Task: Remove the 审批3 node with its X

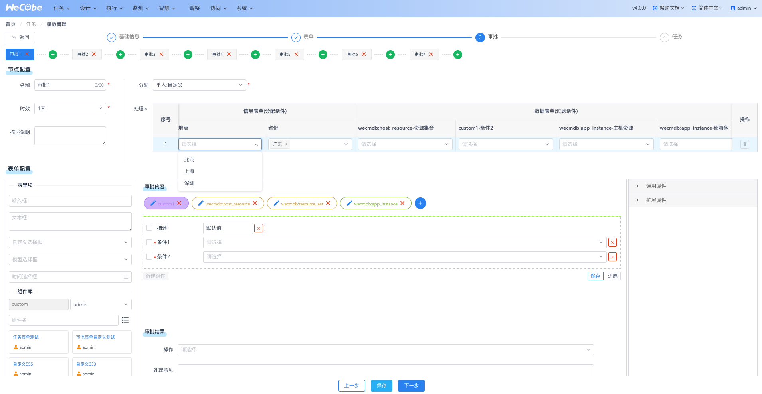Action: click(x=161, y=54)
